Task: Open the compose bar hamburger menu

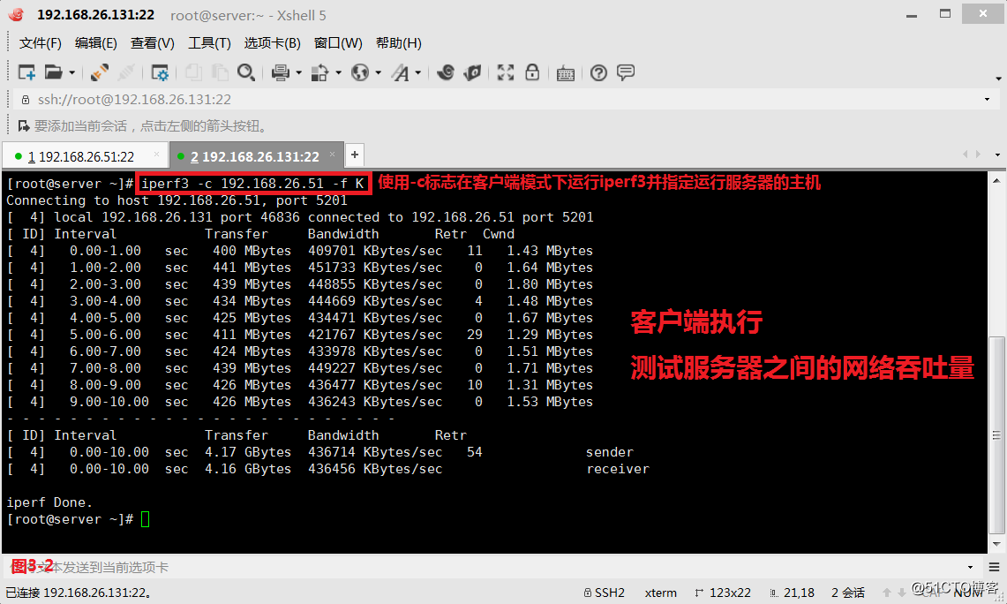Action: [x=994, y=568]
